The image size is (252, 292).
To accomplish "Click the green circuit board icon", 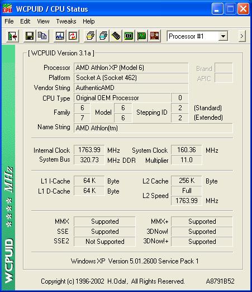I will 141,36.
